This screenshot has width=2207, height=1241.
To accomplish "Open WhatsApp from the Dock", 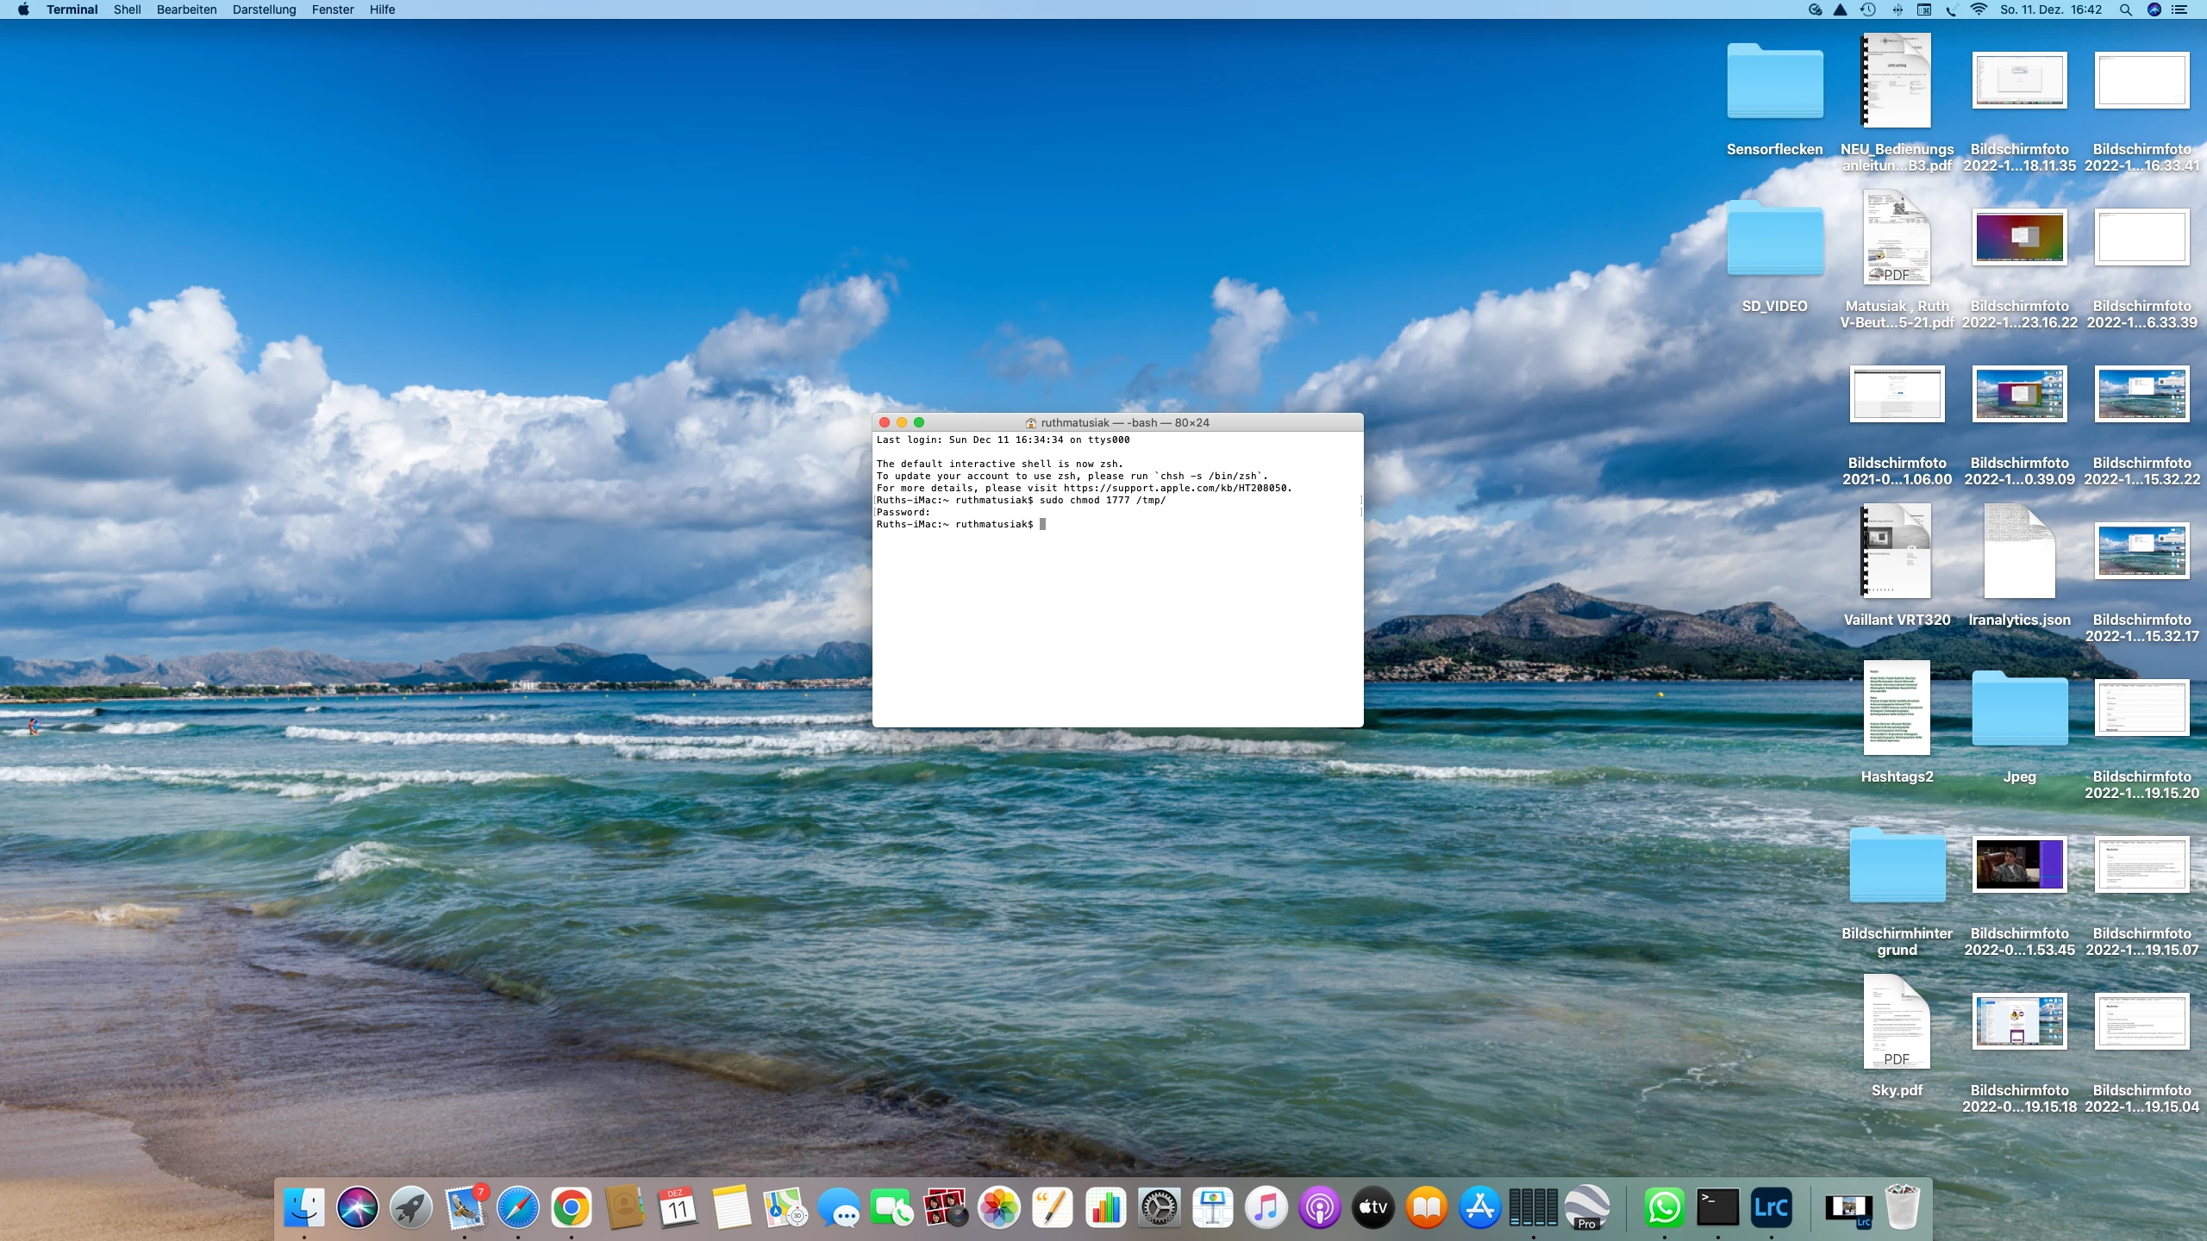I will (1664, 1207).
